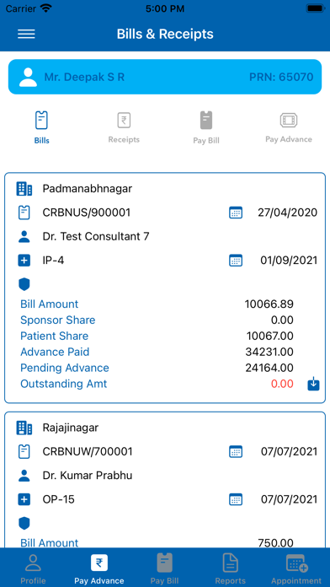This screenshot has width=330, height=587.
Task: Open the hamburger menu
Action: coord(26,34)
